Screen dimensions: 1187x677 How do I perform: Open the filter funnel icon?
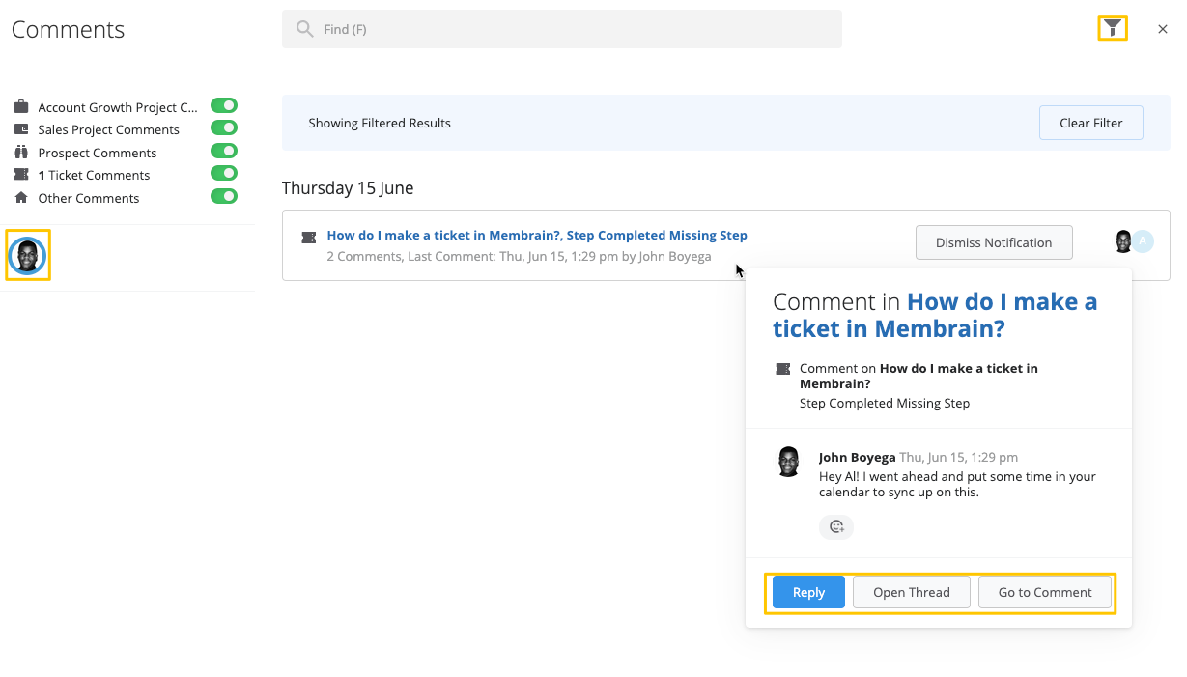[1113, 28]
